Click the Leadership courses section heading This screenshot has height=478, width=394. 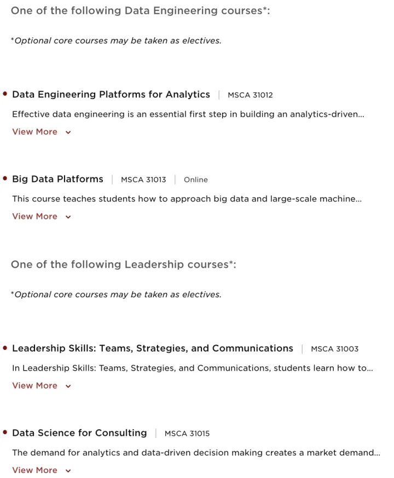(x=123, y=265)
